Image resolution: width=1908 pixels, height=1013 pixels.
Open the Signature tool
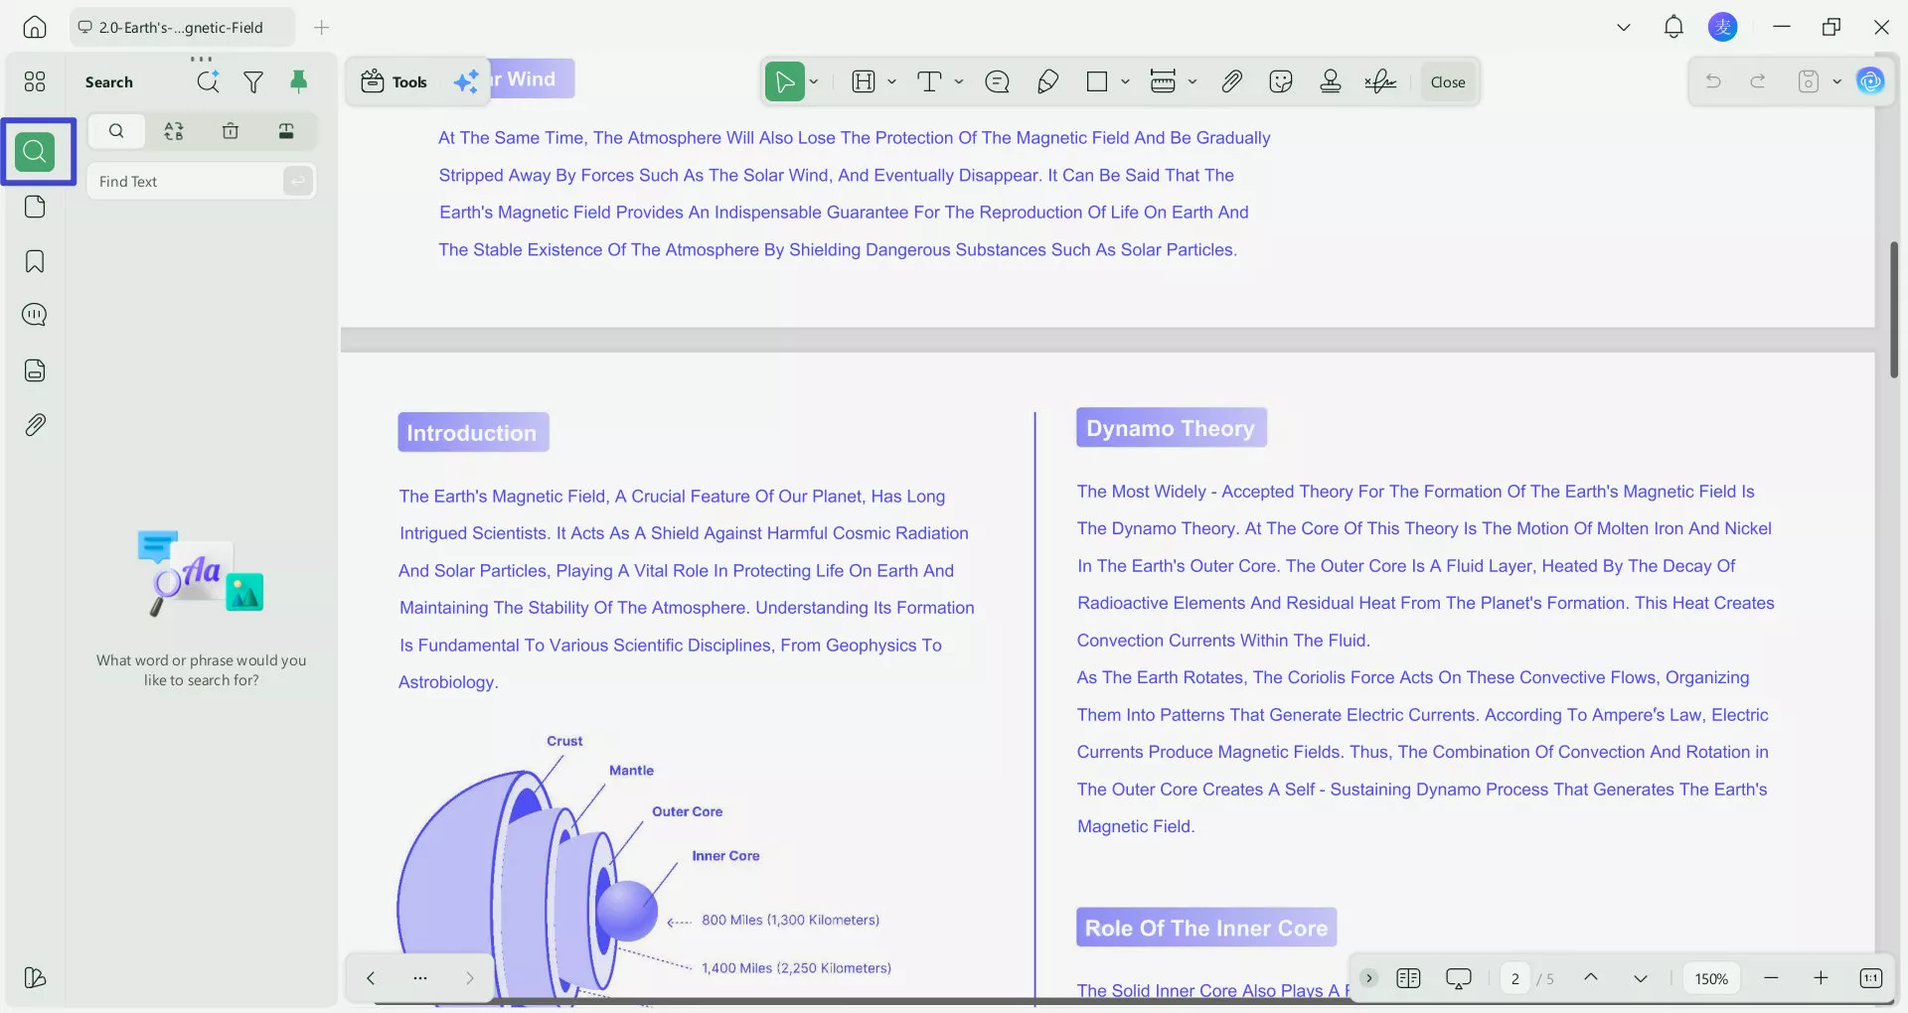coord(1380,82)
